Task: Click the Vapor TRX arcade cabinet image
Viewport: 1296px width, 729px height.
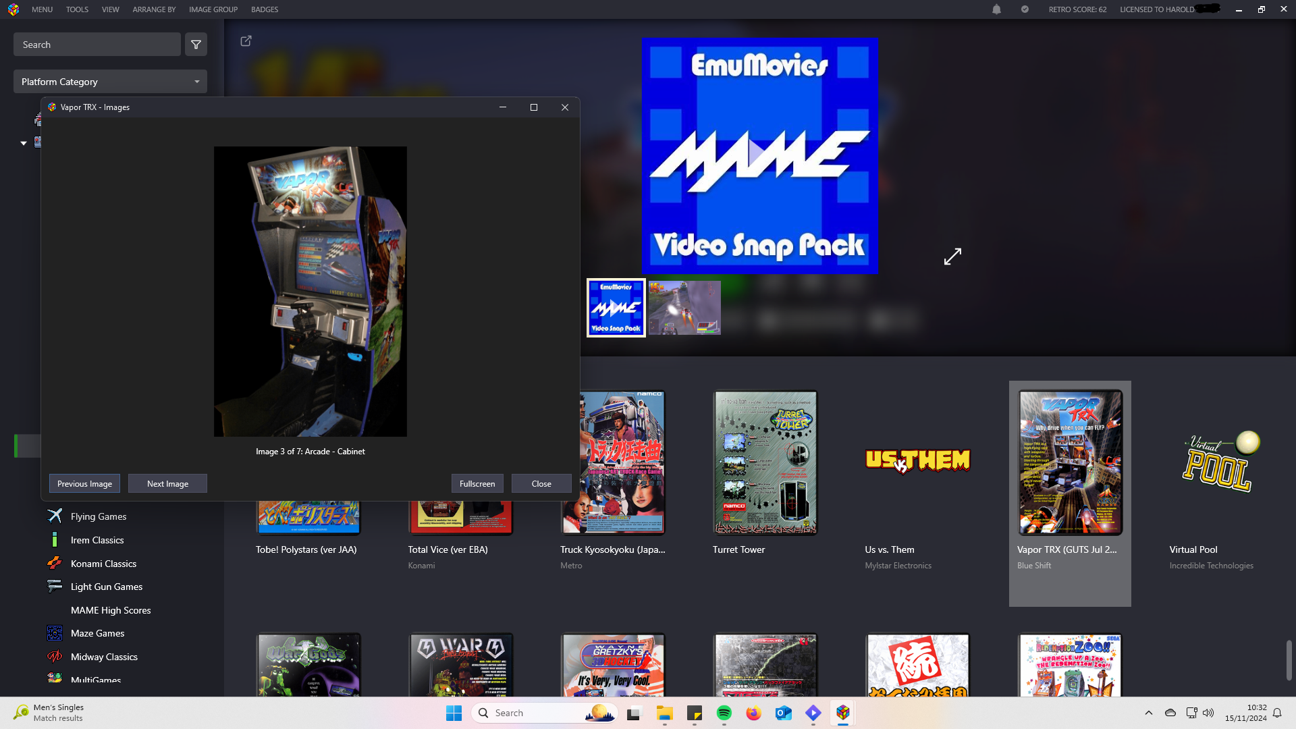Action: tap(310, 292)
